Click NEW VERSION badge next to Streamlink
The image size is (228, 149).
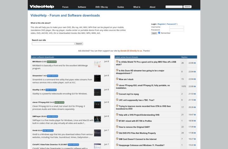point(53,76)
